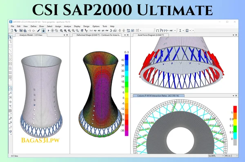Open the Tools menu
245x162 pixels.
pos(105,26)
